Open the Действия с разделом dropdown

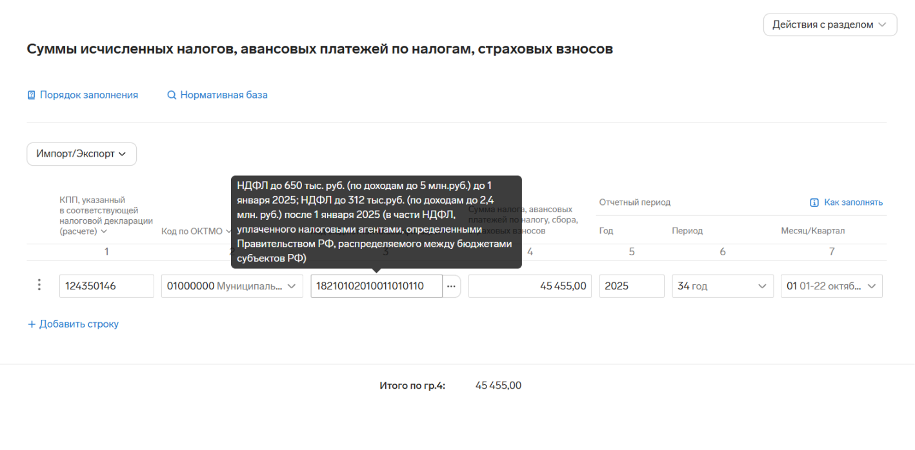(x=830, y=25)
